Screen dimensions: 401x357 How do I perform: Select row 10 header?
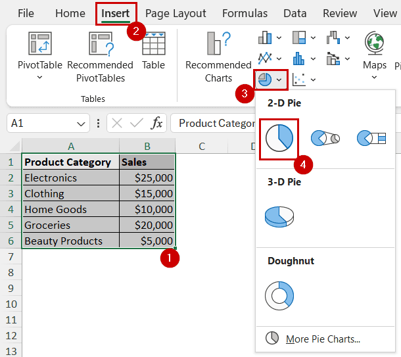tap(11, 304)
